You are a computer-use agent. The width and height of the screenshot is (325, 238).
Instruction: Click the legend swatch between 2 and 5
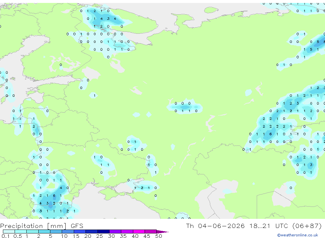(x=44, y=232)
